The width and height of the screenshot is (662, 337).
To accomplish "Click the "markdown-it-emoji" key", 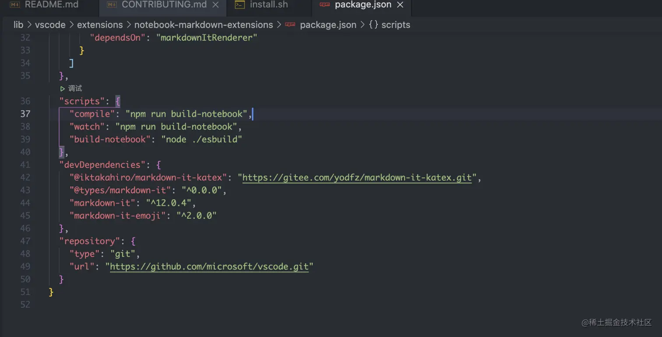I will coord(117,216).
